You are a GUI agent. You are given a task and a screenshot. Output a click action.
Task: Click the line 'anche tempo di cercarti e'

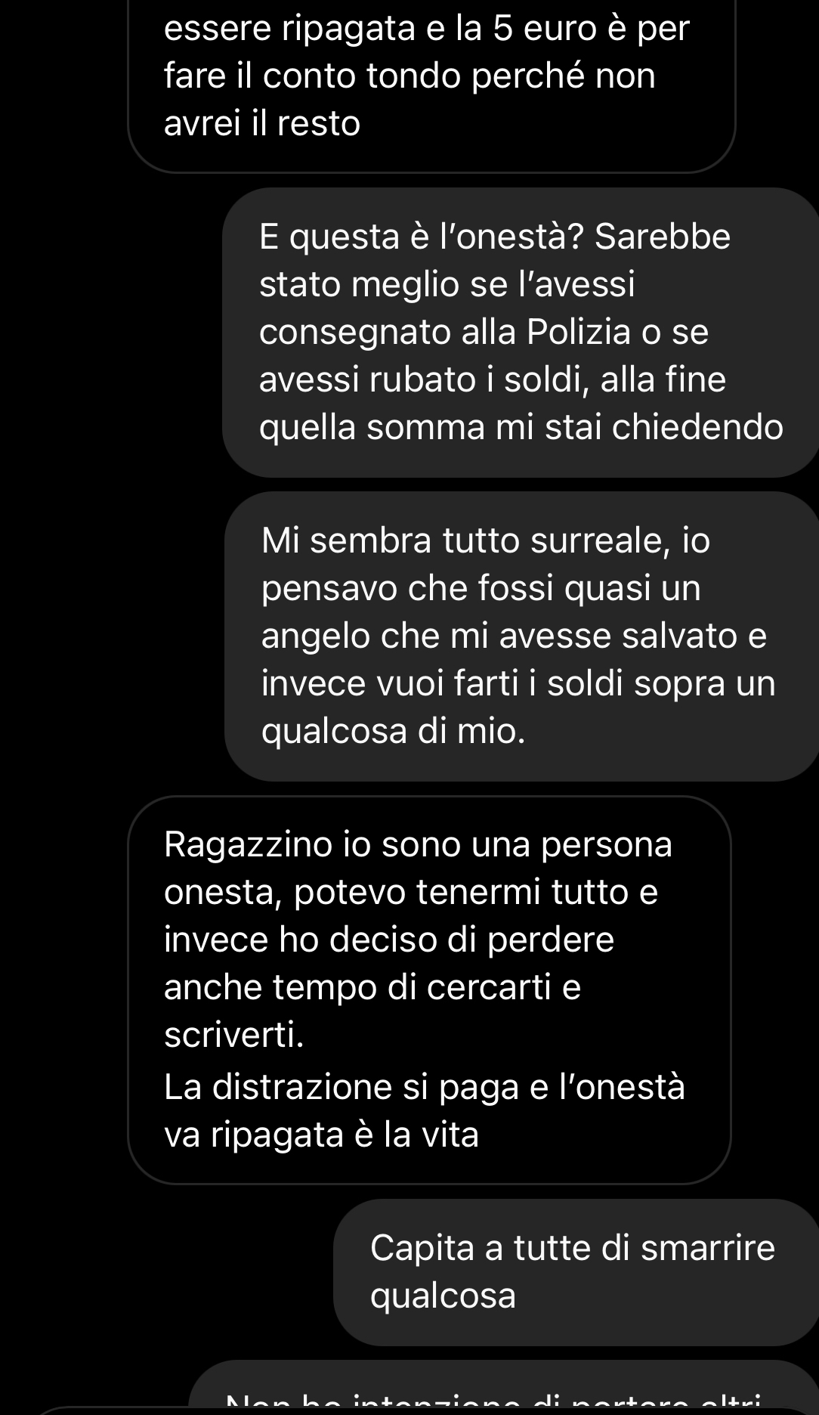point(372,987)
